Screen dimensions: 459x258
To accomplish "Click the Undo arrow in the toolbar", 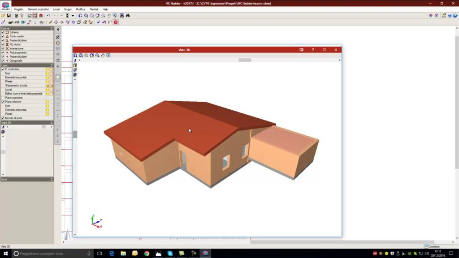I will coord(48,16).
